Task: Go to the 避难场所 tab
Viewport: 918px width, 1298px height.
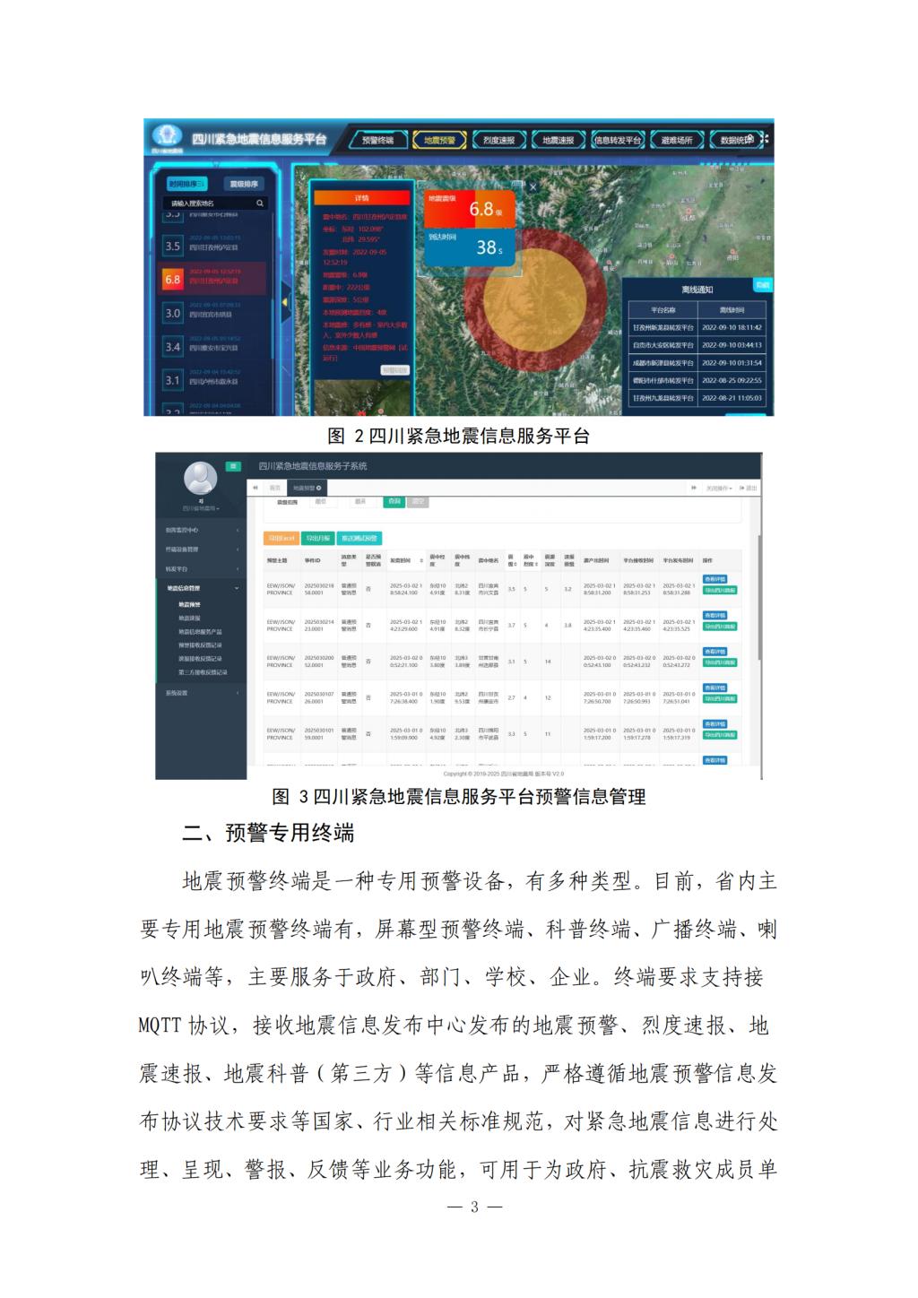Action: 677,140
